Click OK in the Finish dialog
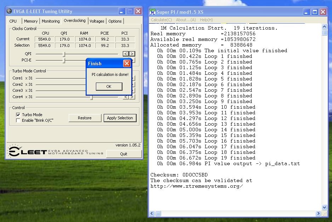 [x=109, y=86]
